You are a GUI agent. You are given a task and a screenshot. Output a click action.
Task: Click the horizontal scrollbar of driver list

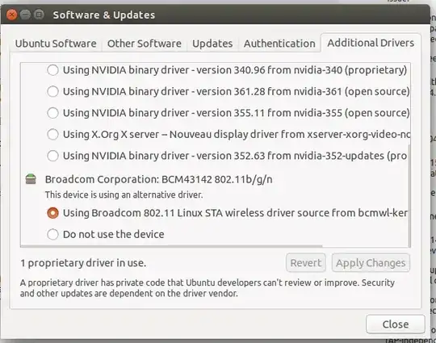click(171, 246)
